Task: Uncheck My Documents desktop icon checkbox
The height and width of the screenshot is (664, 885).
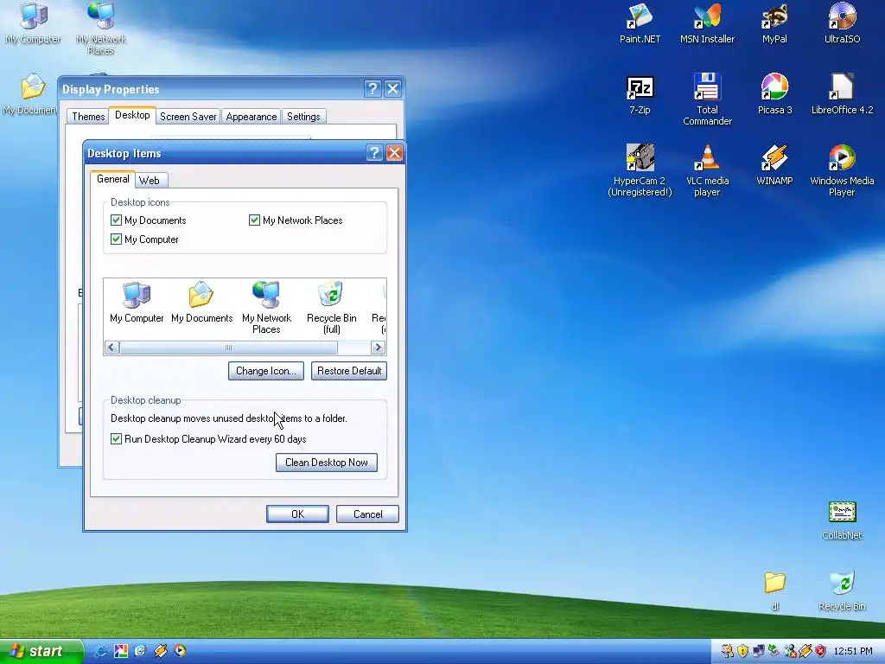Action: pyautogui.click(x=117, y=220)
